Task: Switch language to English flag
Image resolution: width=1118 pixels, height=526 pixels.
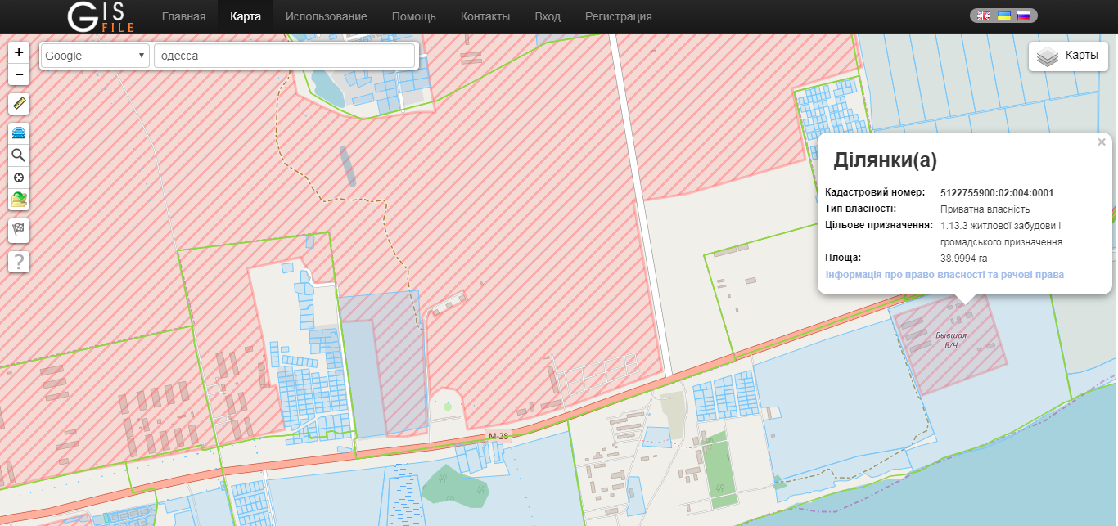Action: pyautogui.click(x=984, y=16)
